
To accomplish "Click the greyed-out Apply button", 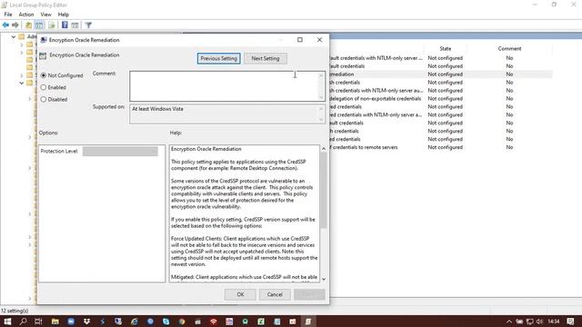I will coord(309,294).
